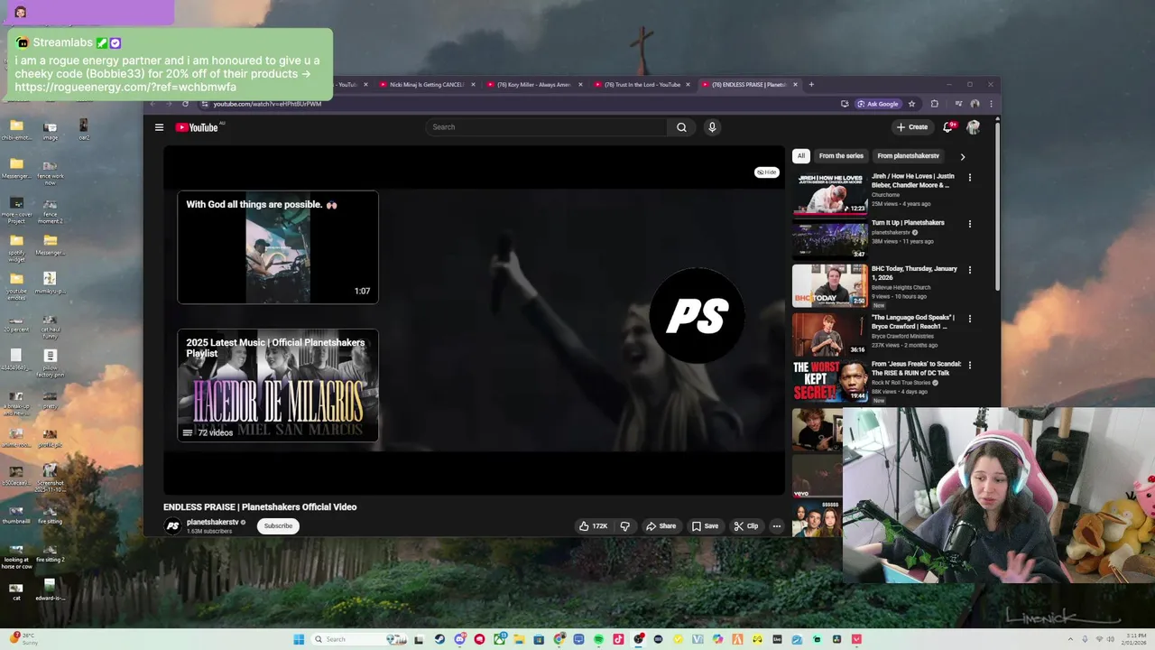Open 'With God all things are possible' card

pos(278,247)
